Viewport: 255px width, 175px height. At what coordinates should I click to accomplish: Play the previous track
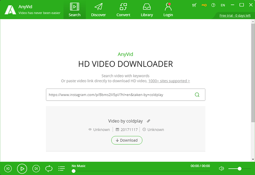[x=8, y=169]
